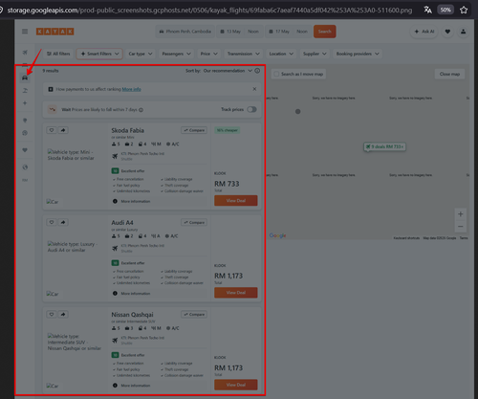Viewport: 478px width, 399px height.
Task: Open the Transmission filter
Action: coord(243,54)
